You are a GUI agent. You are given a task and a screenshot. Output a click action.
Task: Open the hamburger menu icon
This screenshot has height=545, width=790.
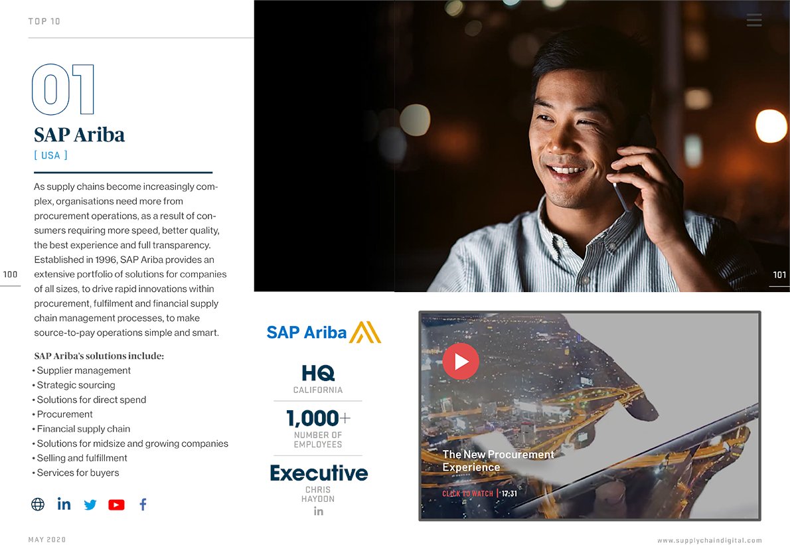tap(754, 20)
